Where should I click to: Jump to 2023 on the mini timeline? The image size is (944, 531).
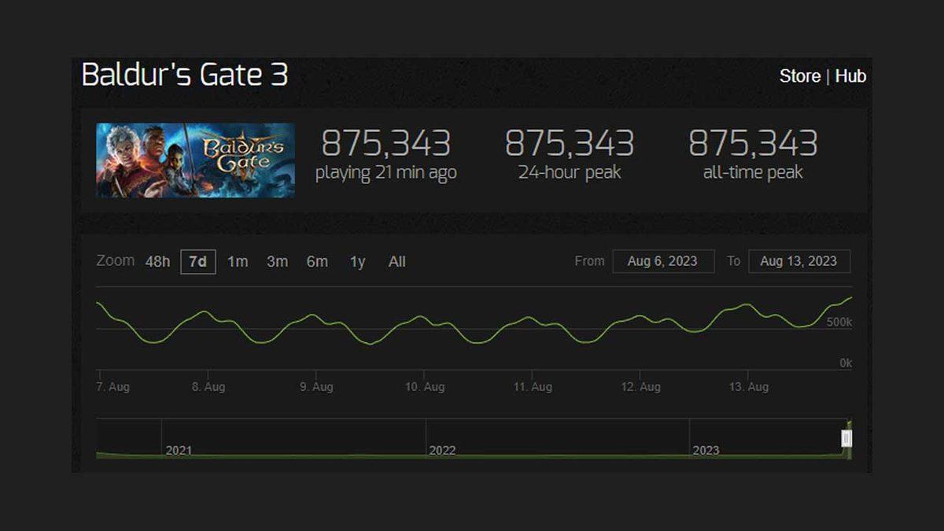click(706, 448)
